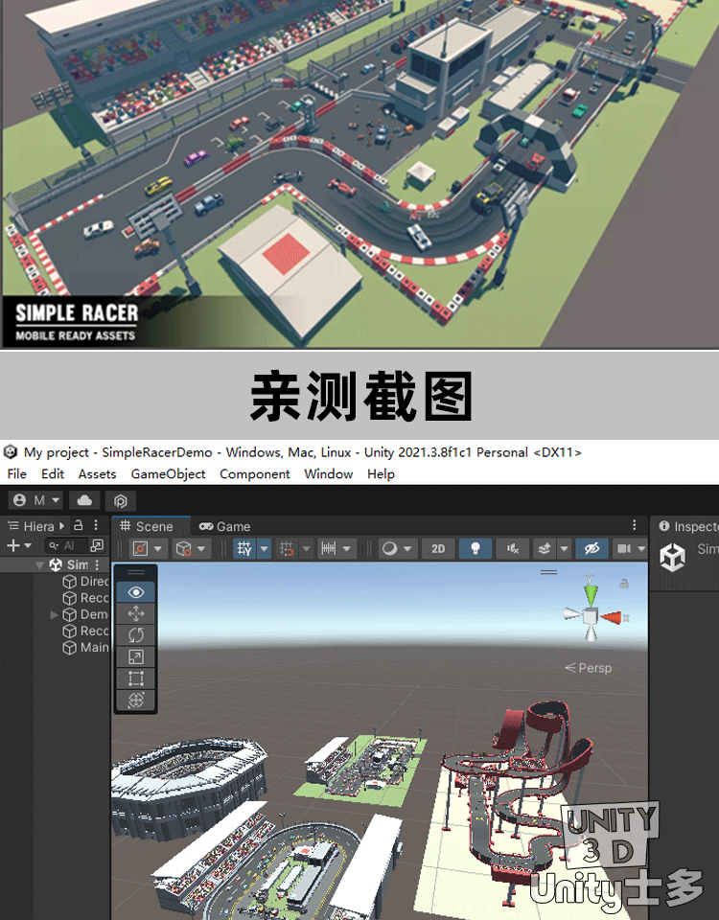Open draw mode shading dropdown
The image size is (719, 920).
397,548
